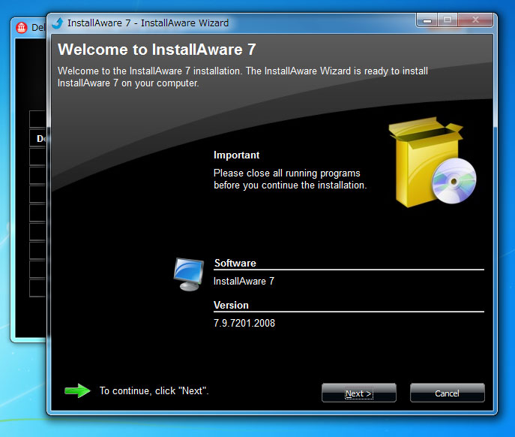Click the 'Welcome to InstallAware 7' heading
The width and height of the screenshot is (515, 437).
pos(157,50)
